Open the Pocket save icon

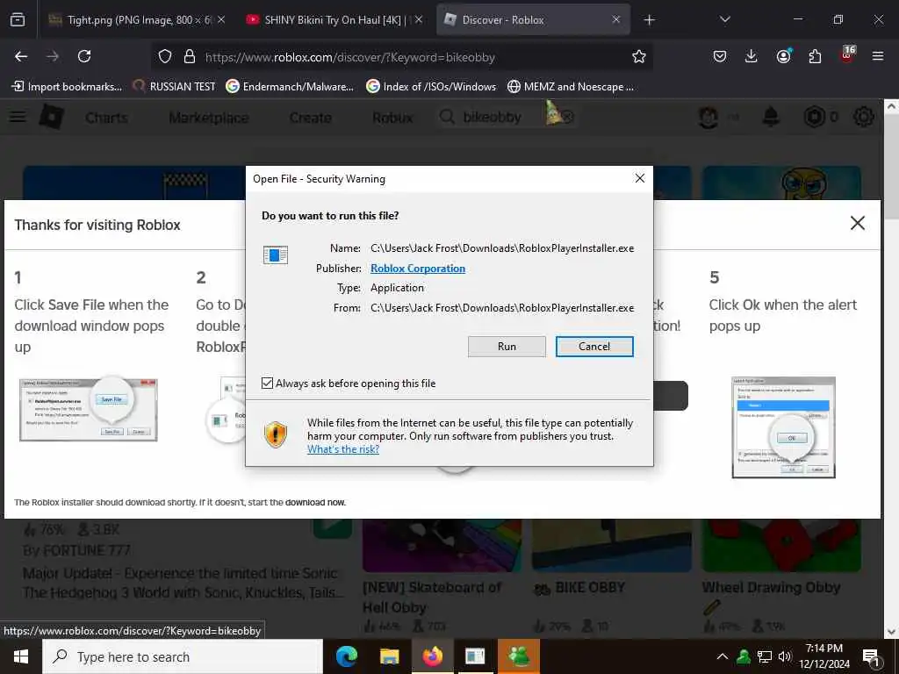[x=720, y=56]
